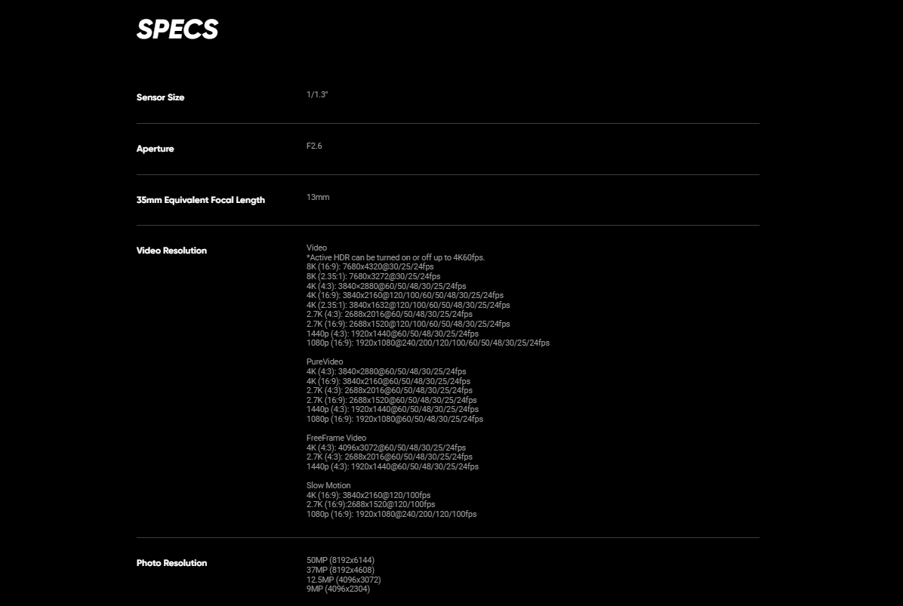Click the 9MP (4096x2304) entry
The width and height of the screenshot is (903, 606).
(338, 589)
